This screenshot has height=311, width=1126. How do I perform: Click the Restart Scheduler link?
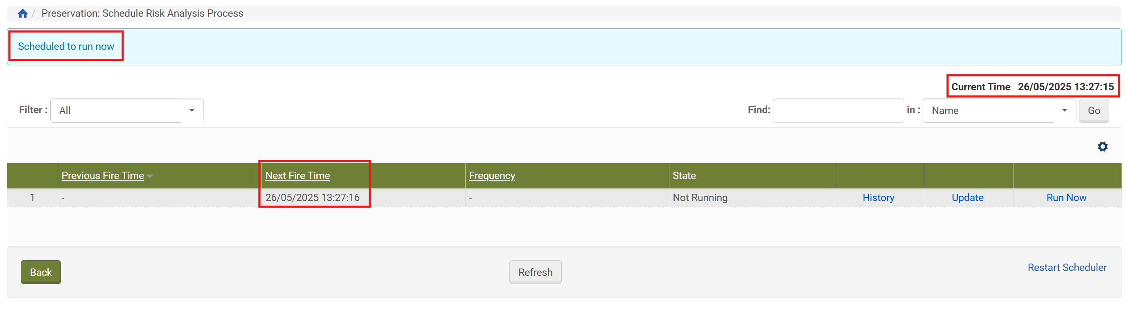click(x=1067, y=267)
